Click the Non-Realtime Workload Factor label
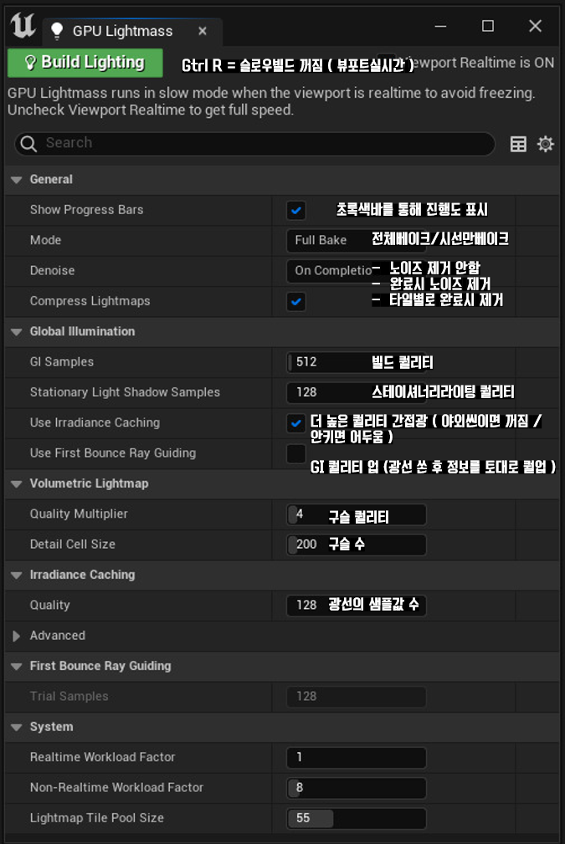The image size is (565, 844). (x=117, y=787)
